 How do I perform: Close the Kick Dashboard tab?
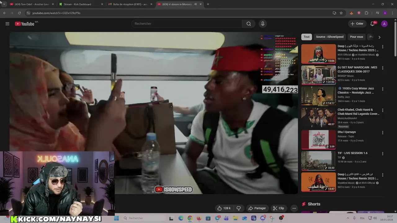click(x=102, y=4)
